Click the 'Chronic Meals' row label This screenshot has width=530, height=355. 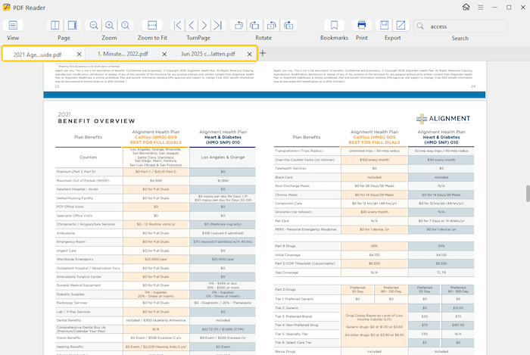286,195
